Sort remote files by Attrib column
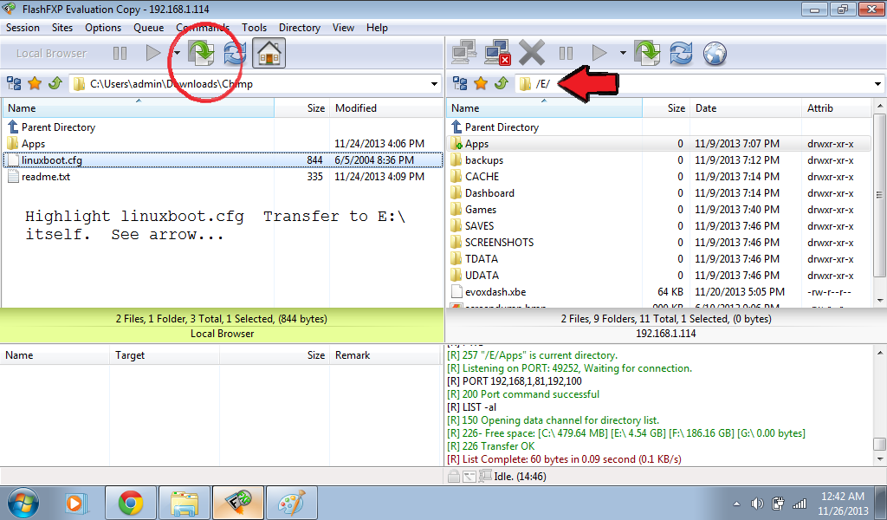The image size is (887, 520). 837,108
